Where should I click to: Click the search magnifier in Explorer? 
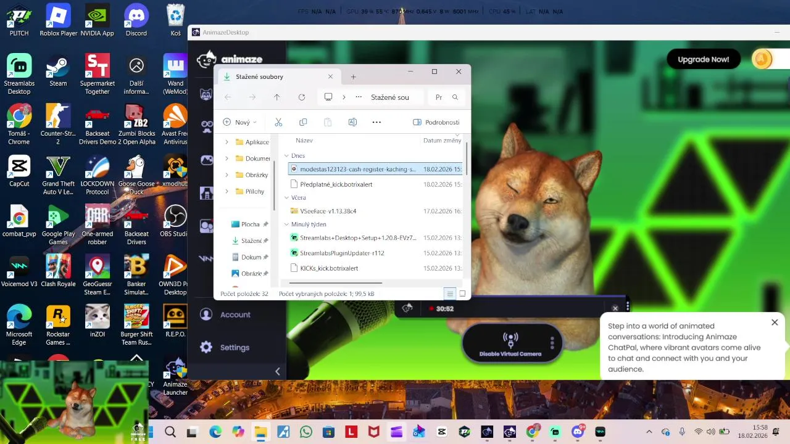(x=455, y=97)
